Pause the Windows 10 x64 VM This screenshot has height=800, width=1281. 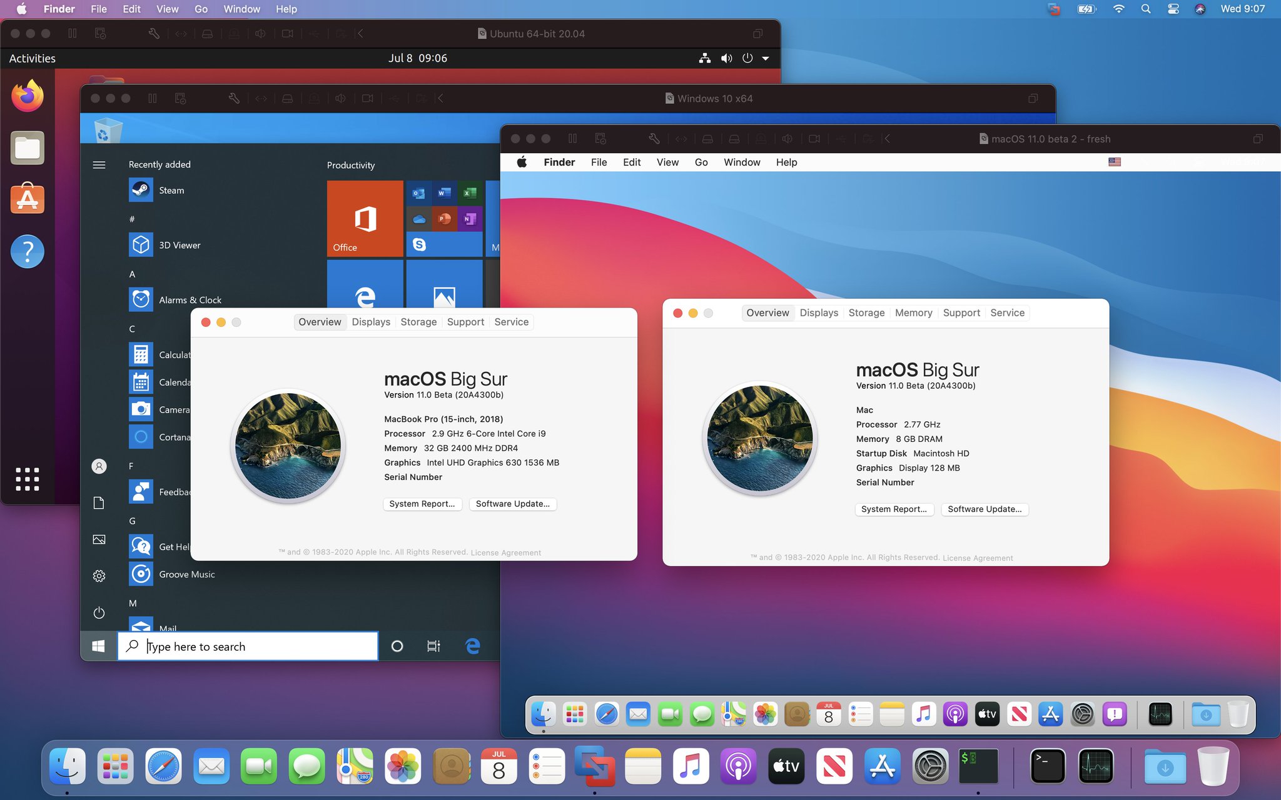(153, 98)
